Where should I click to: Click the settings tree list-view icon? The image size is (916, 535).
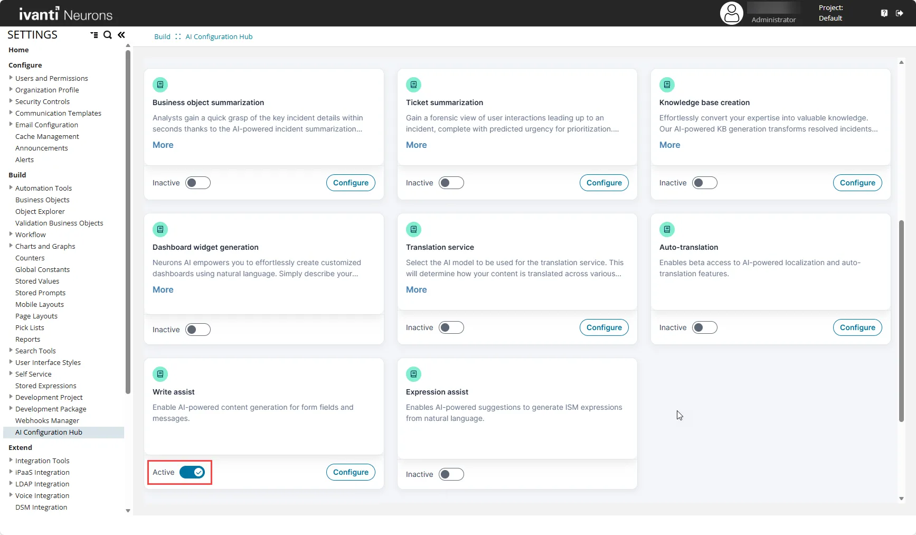pos(94,35)
